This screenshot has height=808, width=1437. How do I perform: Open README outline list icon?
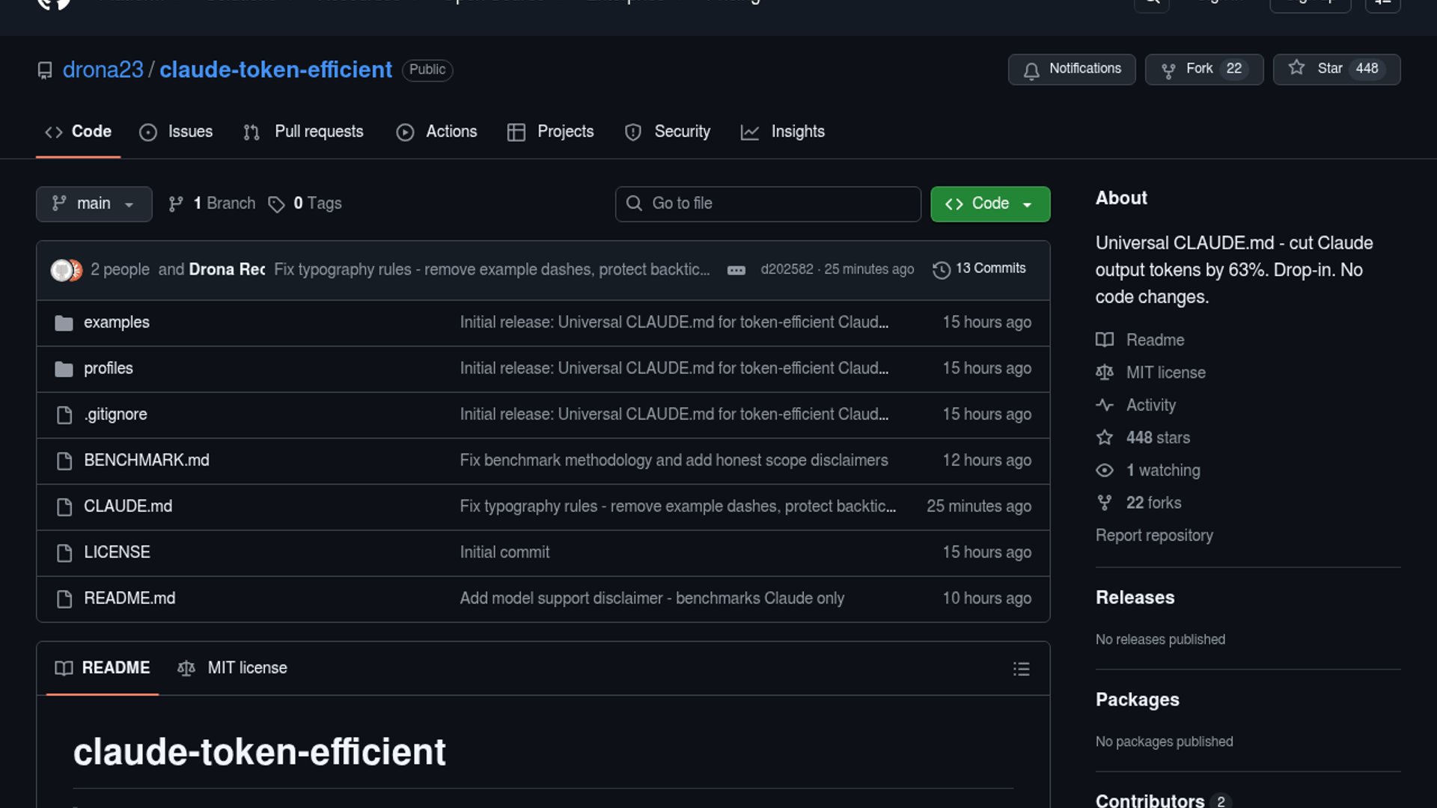(x=1021, y=669)
